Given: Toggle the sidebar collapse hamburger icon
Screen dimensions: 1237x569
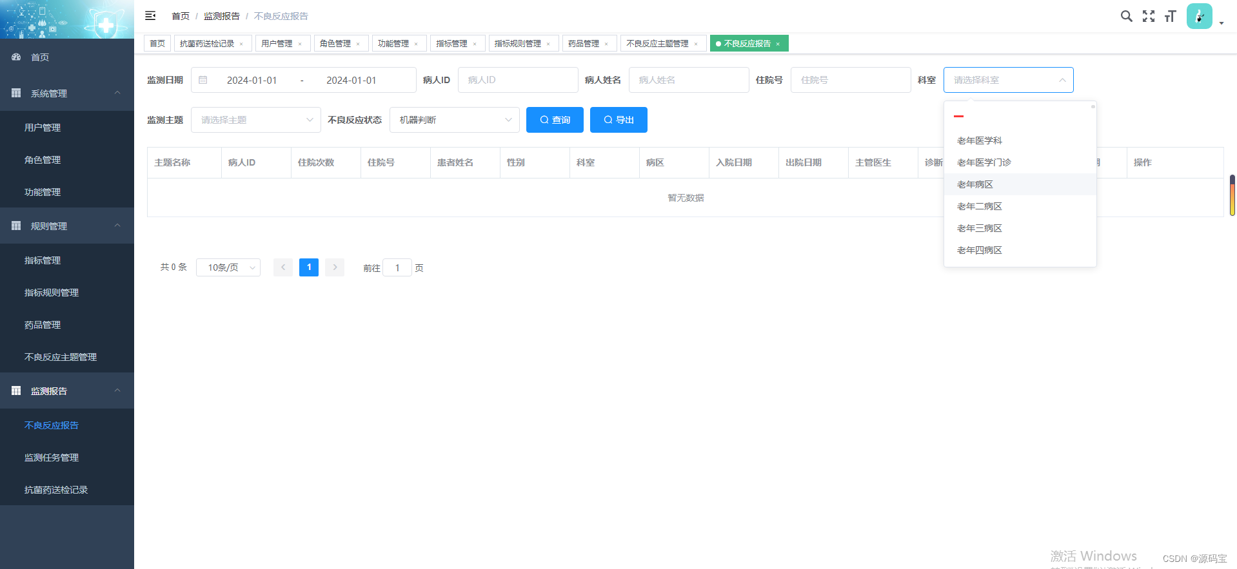Looking at the screenshot, I should pos(150,15).
